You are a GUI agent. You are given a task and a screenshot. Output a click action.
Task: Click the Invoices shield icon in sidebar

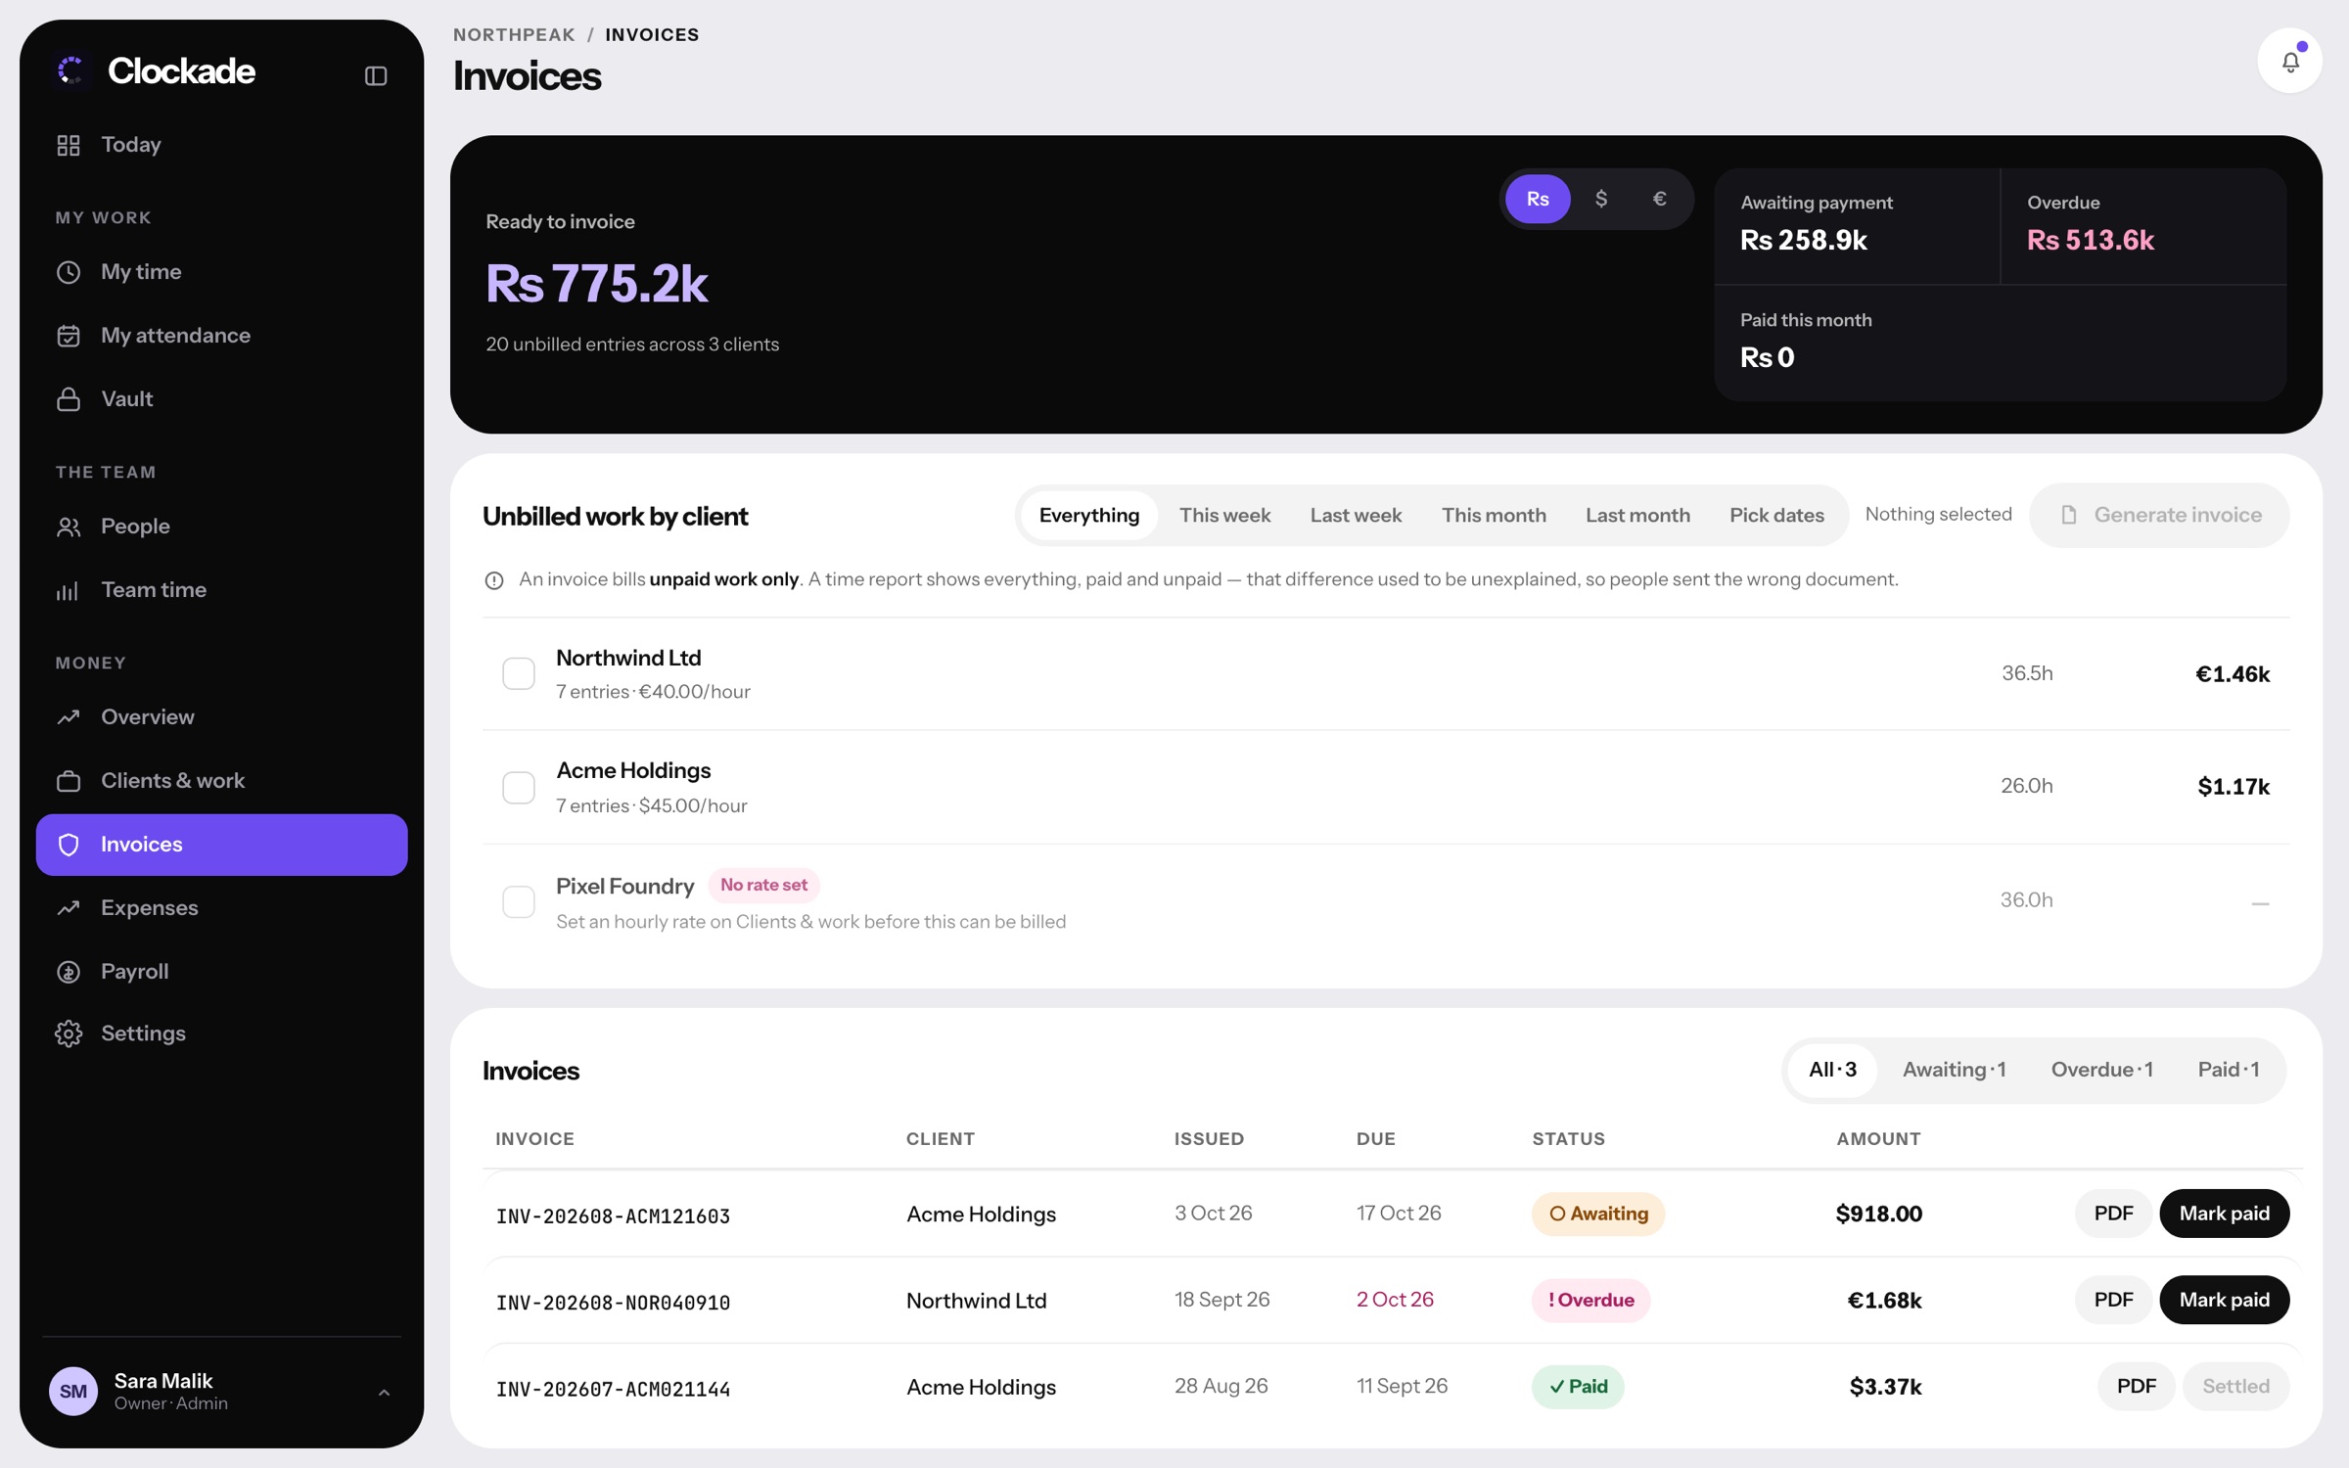point(69,845)
